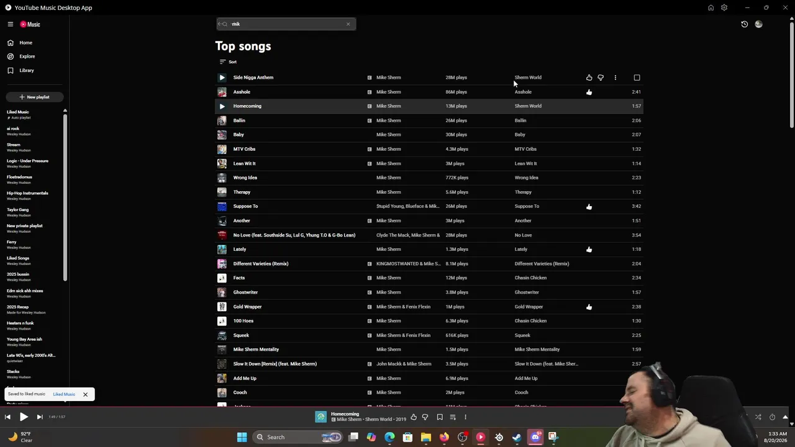Click now-playing Homecoming album thumbnail
The width and height of the screenshot is (795, 447).
coord(320,417)
